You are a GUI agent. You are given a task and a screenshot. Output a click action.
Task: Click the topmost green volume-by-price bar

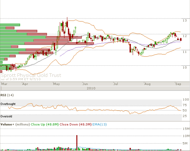pos(10,25)
